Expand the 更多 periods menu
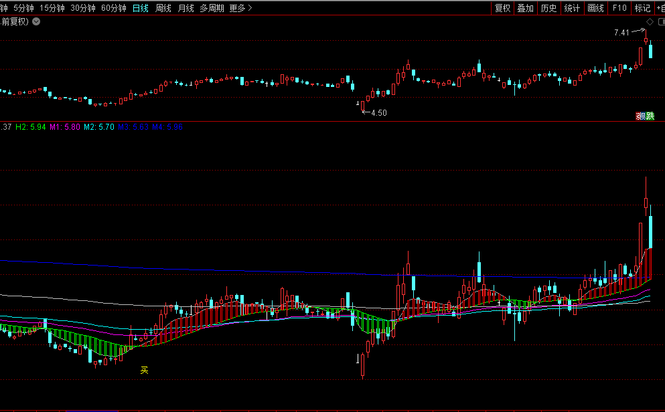Viewport: 665px width, 412px height. pyautogui.click(x=240, y=8)
